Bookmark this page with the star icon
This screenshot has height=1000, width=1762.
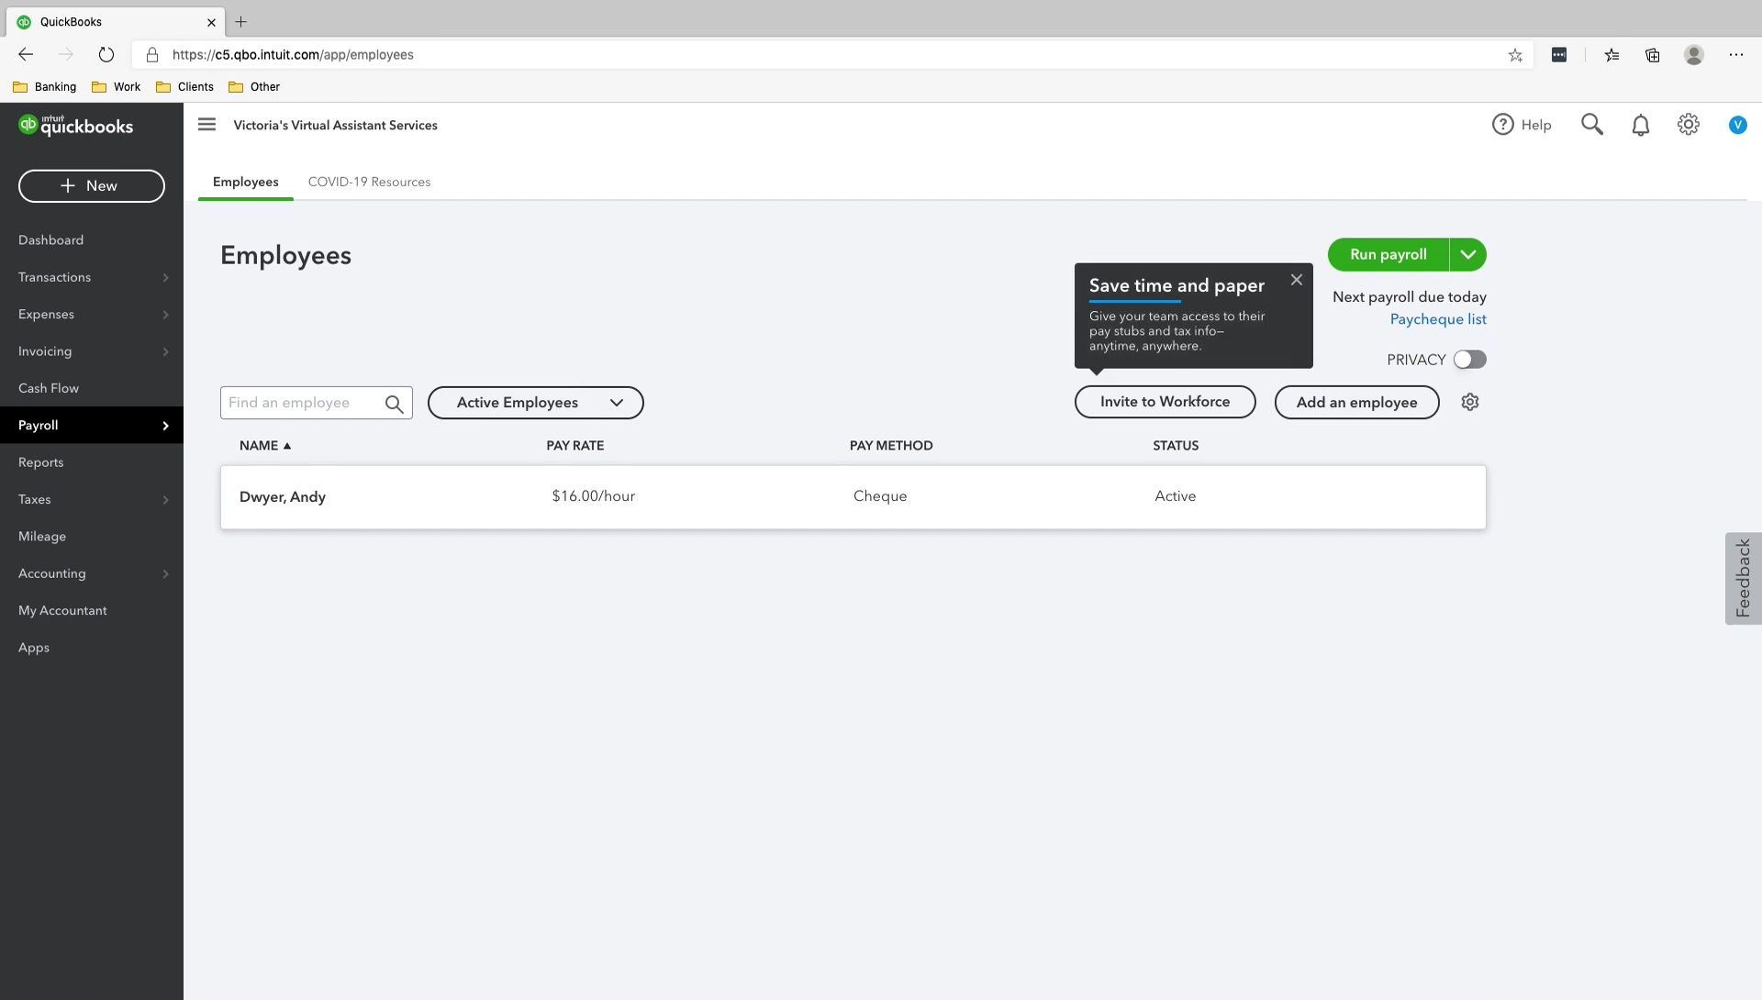pyautogui.click(x=1515, y=55)
